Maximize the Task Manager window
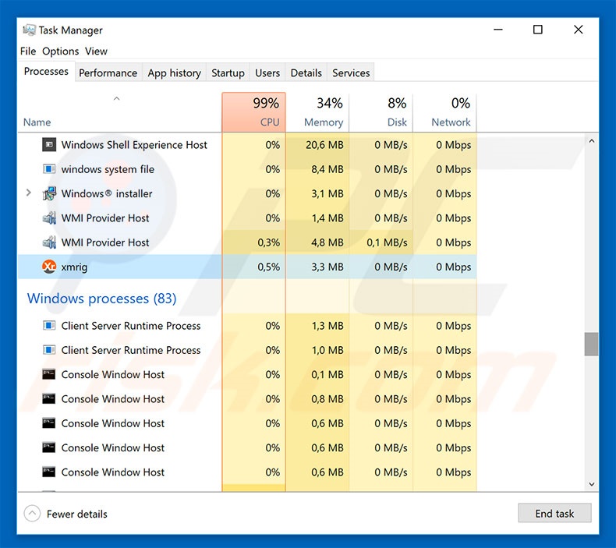This screenshot has height=548, width=616. point(538,30)
